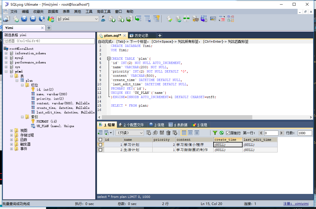The image size is (316, 209).
Task: Click the green refresh icon in results toolbar
Action: 222,133
